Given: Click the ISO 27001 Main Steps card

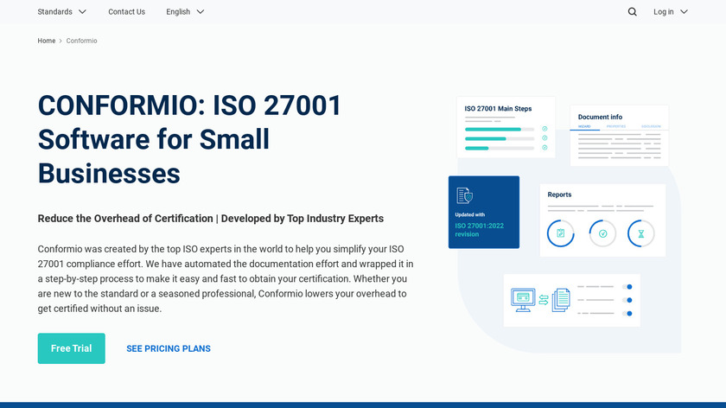Looking at the screenshot, I should point(506,127).
